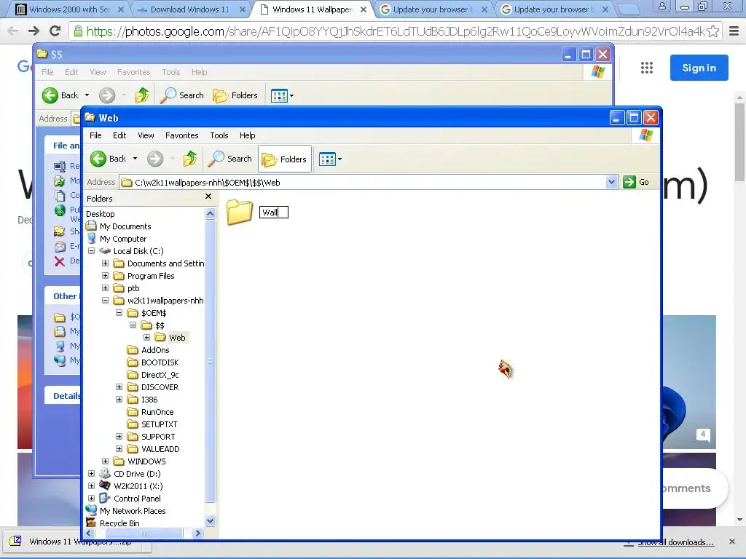
Task: Select Desktop in folder tree
Action: (101, 214)
